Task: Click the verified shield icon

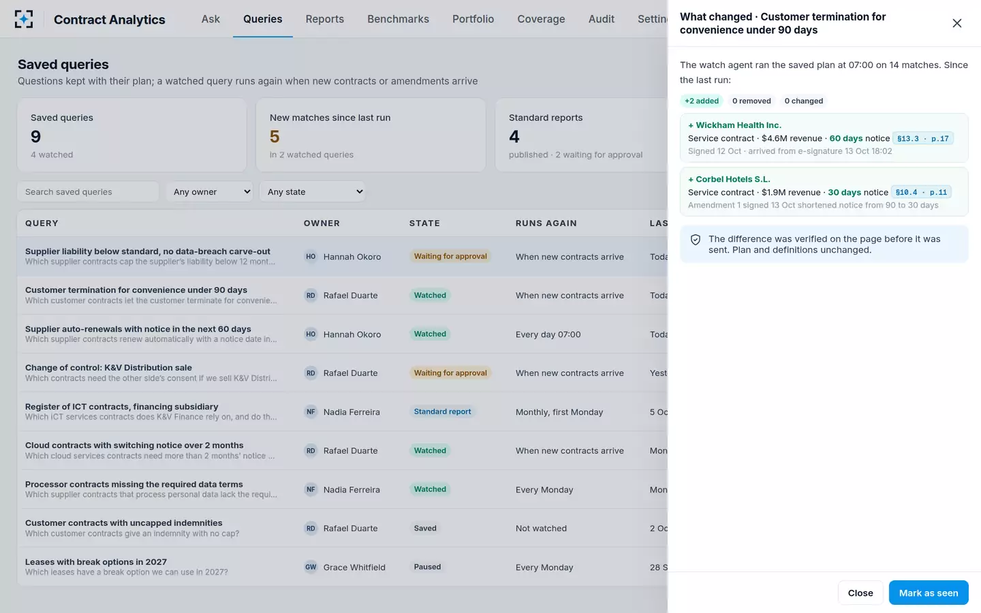Action: coord(696,240)
